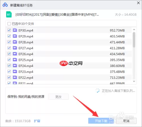
Task: Uncheck the EP26.mp4 checkbox
Action: [9, 54]
